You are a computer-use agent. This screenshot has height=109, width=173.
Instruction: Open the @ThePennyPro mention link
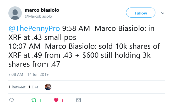(x=34, y=28)
